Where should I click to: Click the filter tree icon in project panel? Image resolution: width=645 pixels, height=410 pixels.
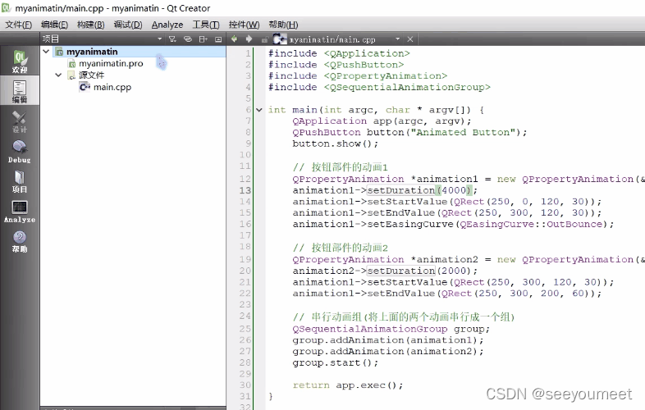[x=172, y=39]
